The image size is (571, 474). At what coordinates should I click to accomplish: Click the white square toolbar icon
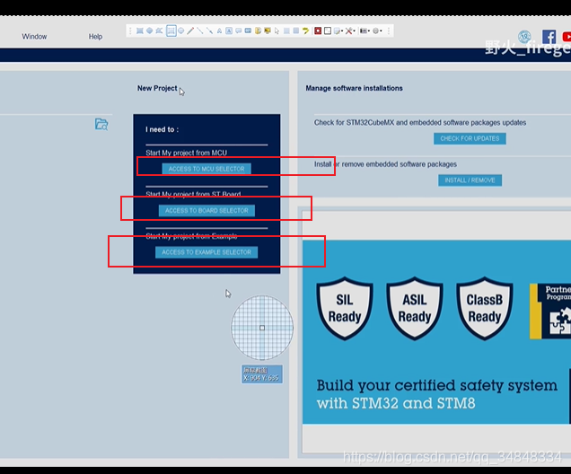coord(328,31)
